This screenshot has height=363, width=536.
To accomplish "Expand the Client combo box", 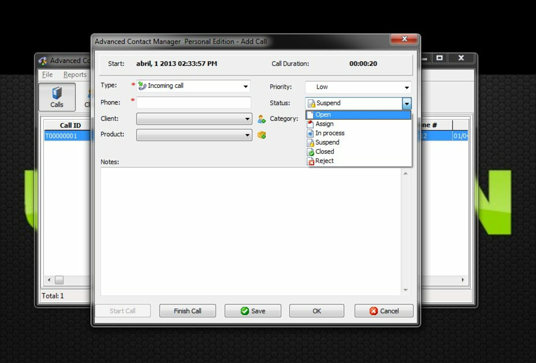I will click(247, 119).
